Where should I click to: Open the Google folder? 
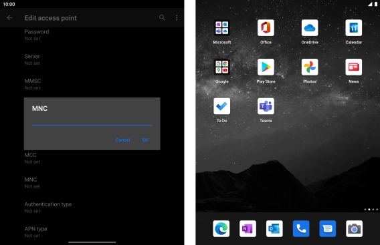pyautogui.click(x=221, y=67)
